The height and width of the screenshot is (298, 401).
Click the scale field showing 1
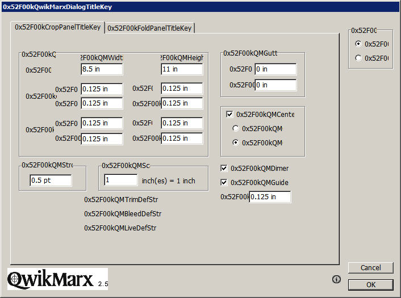click(x=121, y=180)
